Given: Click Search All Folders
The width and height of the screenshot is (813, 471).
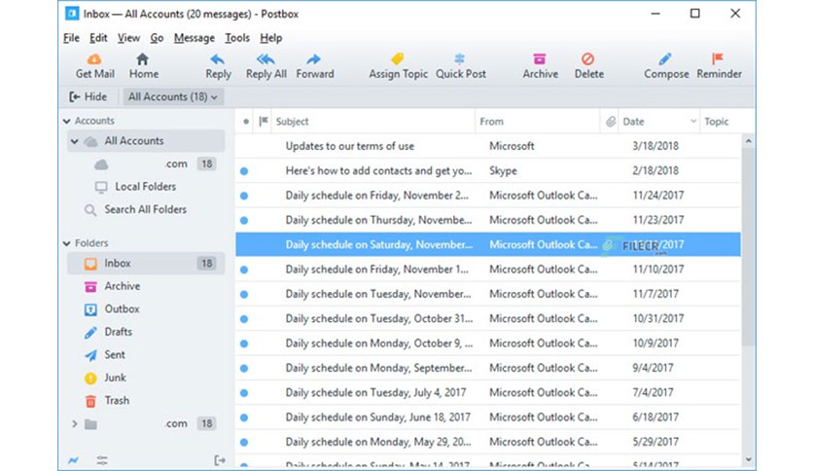Looking at the screenshot, I should pos(145,209).
